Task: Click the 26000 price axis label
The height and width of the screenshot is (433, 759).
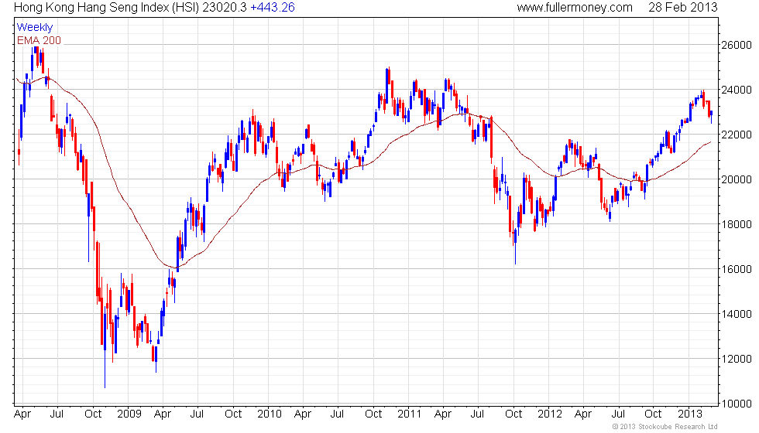Action: click(x=737, y=45)
